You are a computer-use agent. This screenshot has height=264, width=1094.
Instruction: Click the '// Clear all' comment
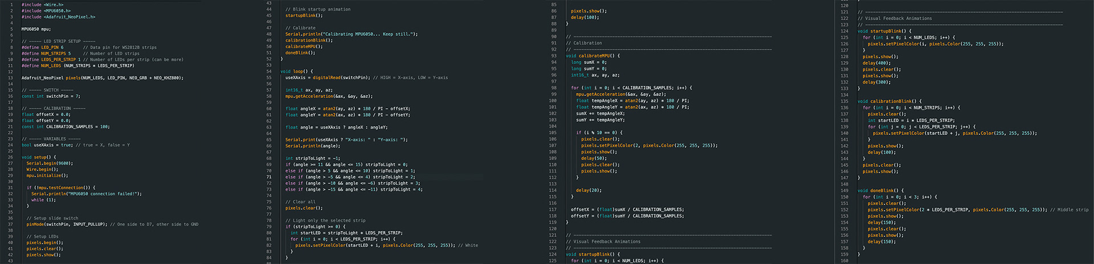300,202
